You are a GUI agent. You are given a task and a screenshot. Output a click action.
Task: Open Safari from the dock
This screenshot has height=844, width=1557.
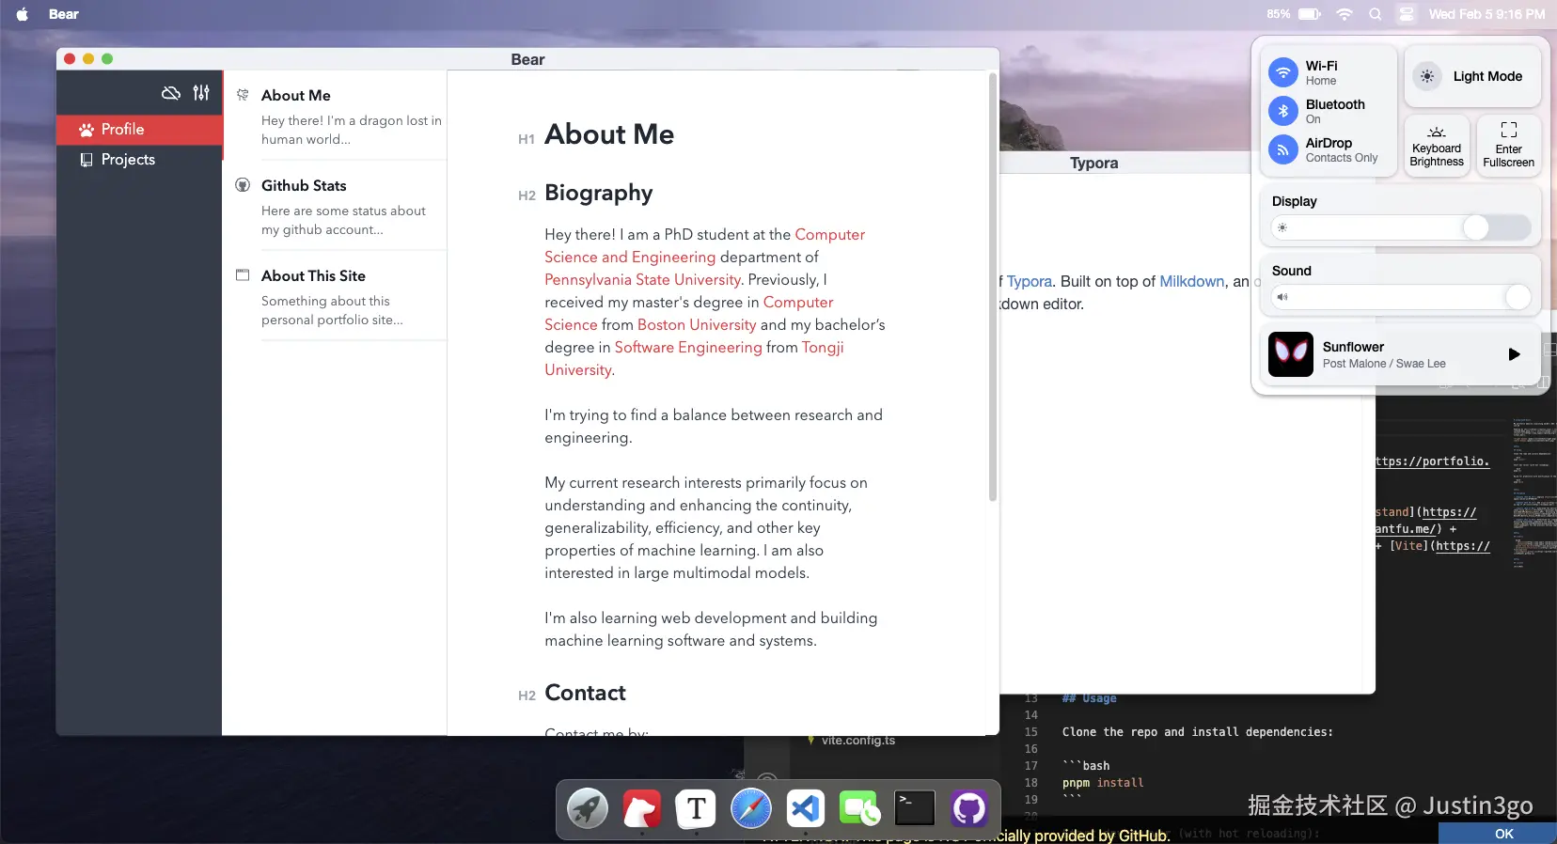(751, 808)
